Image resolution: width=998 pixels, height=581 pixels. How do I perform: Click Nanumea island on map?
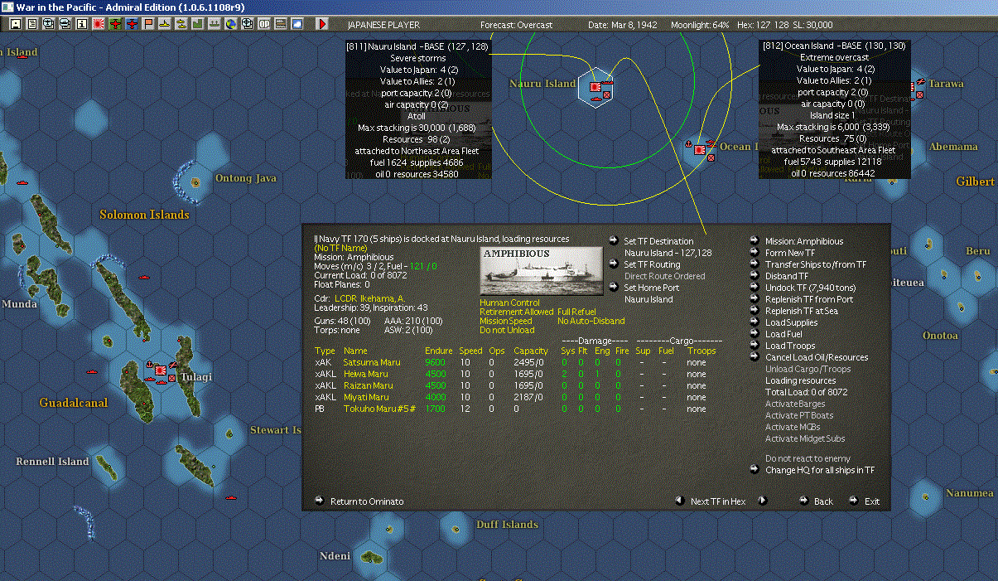[924, 496]
